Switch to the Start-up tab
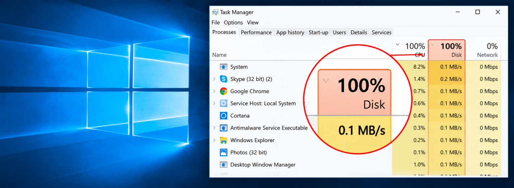Screen dimensions: 514x188 [x=318, y=33]
